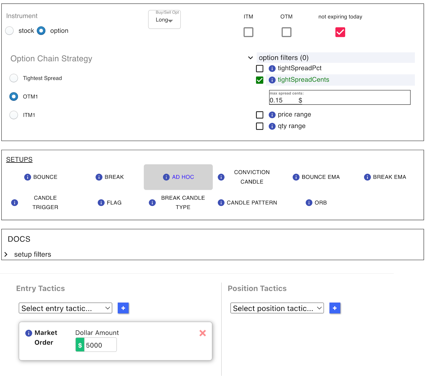Image resolution: width=426 pixels, height=376 pixels.
Task: Click the plus icon to add position tactic
Action: click(x=335, y=308)
